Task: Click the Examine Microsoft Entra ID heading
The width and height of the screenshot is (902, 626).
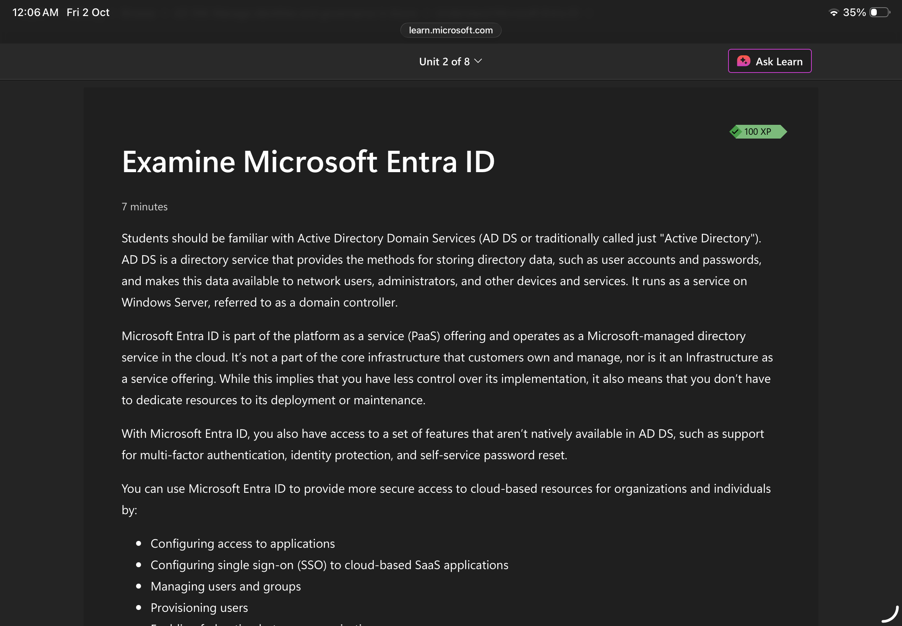Action: point(308,161)
